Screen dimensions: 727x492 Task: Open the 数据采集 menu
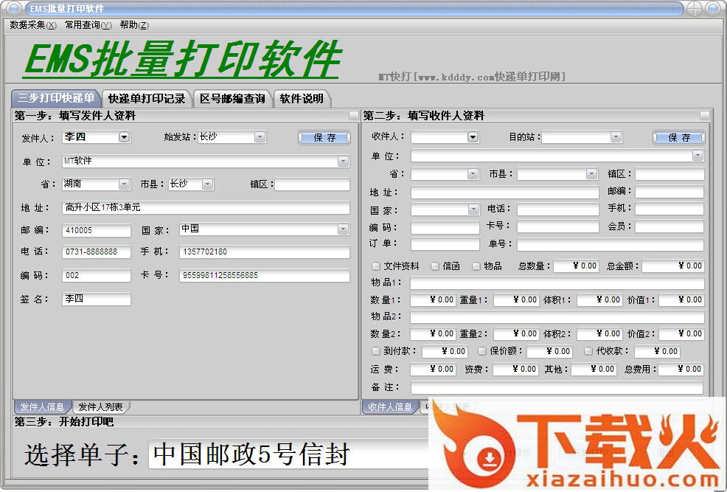pyautogui.click(x=33, y=25)
